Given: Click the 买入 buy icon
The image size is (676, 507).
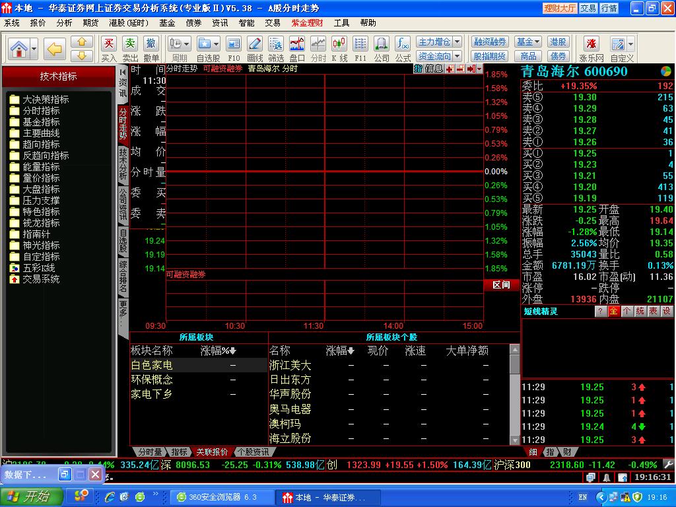Looking at the screenshot, I should [109, 43].
